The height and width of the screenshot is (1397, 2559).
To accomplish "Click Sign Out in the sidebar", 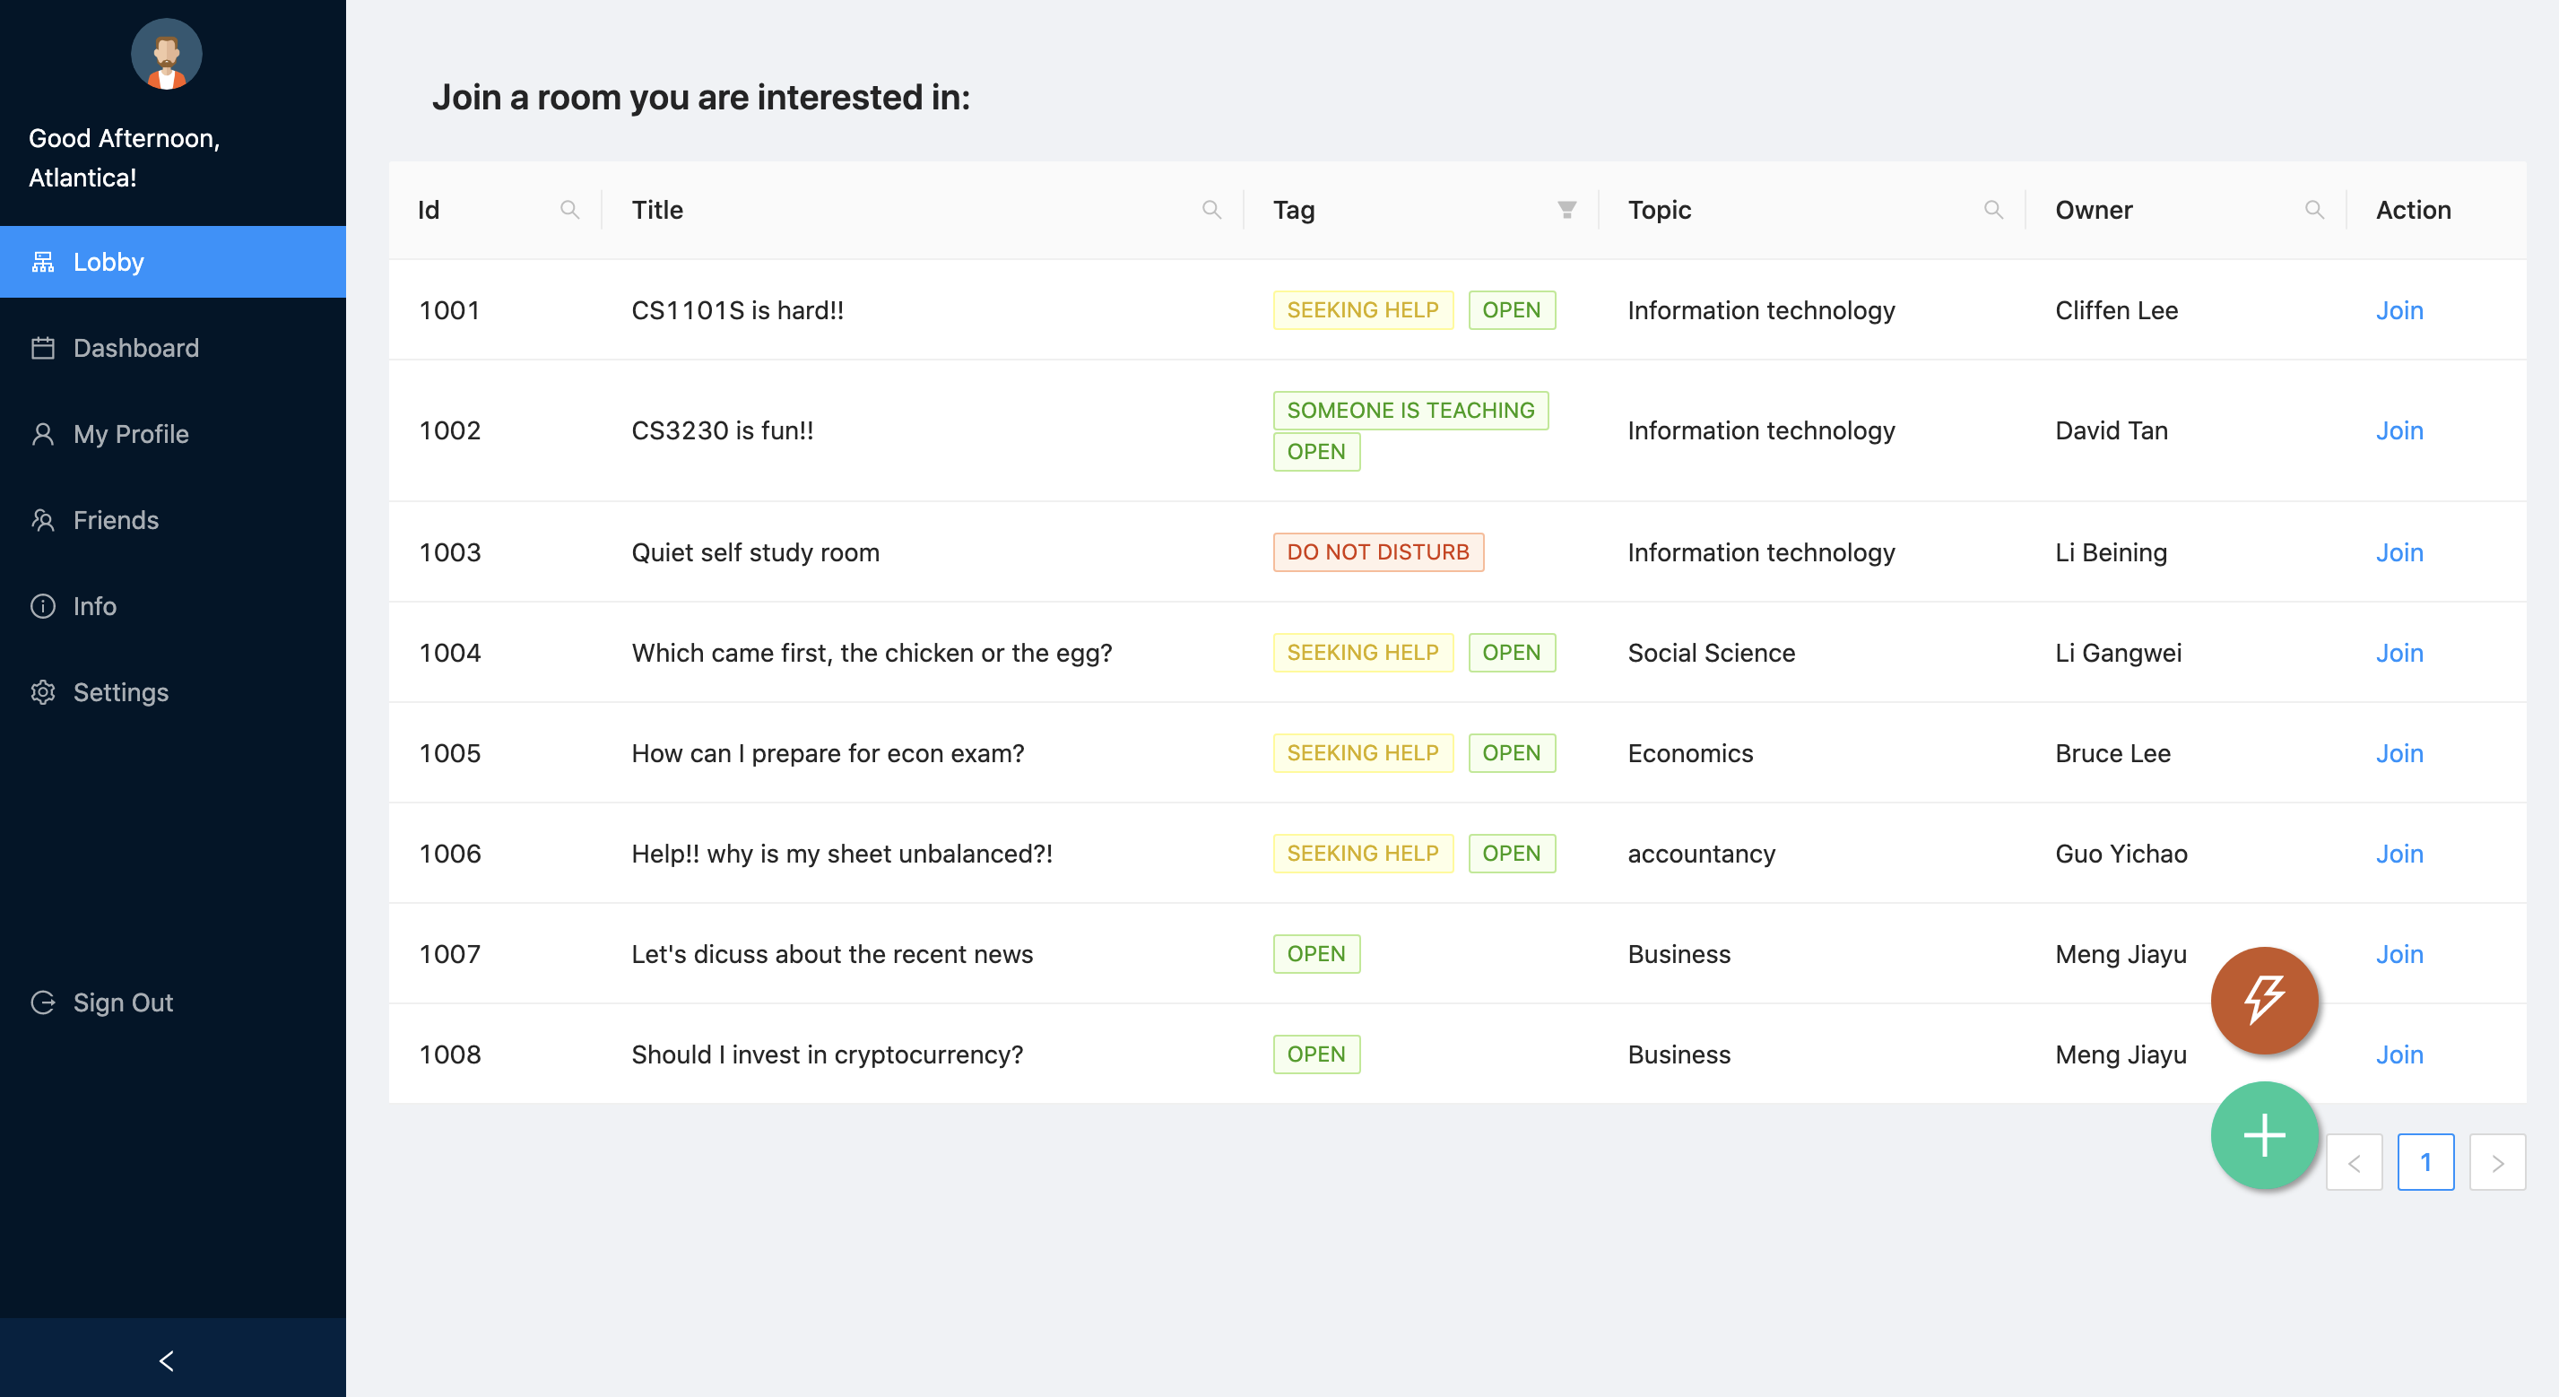I will point(122,1002).
